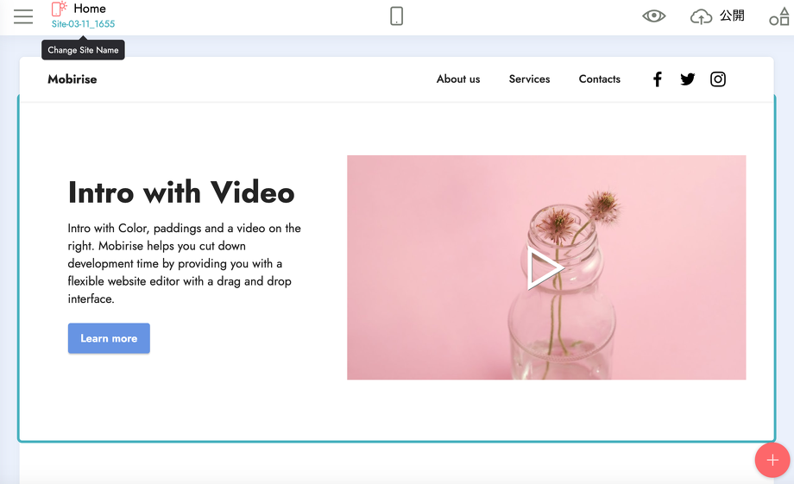This screenshot has height=484, width=794.
Task: Select the About us menu item
Action: click(457, 79)
